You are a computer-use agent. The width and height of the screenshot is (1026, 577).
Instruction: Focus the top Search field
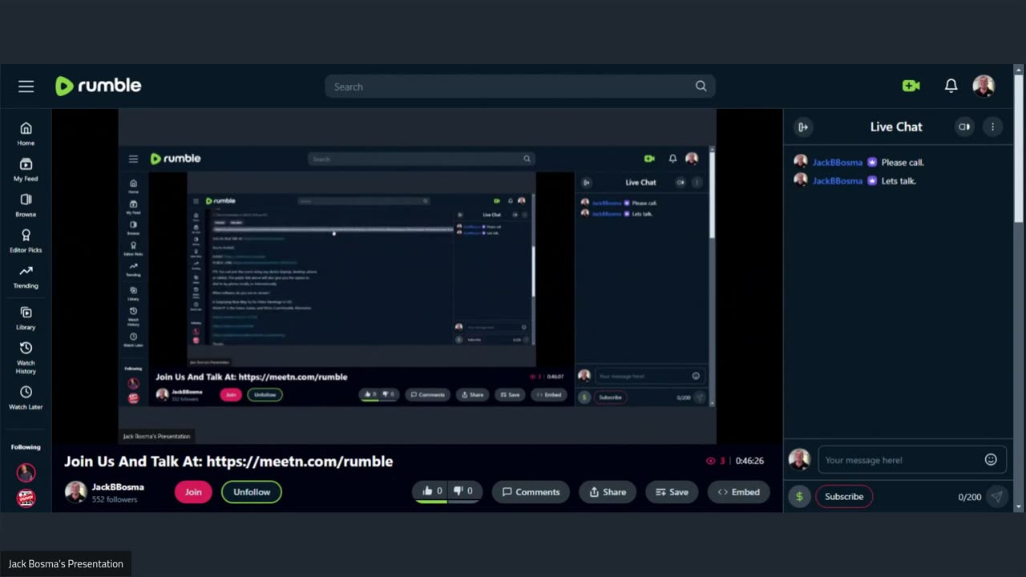(520, 87)
